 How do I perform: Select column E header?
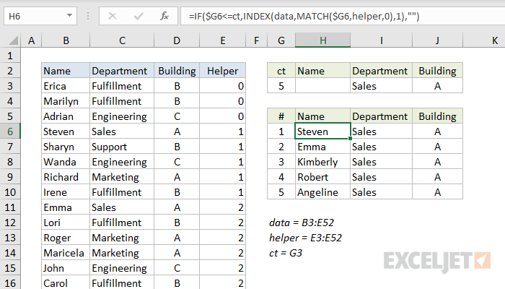(x=222, y=41)
